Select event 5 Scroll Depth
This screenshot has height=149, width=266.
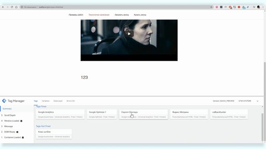[x=17, y=115]
